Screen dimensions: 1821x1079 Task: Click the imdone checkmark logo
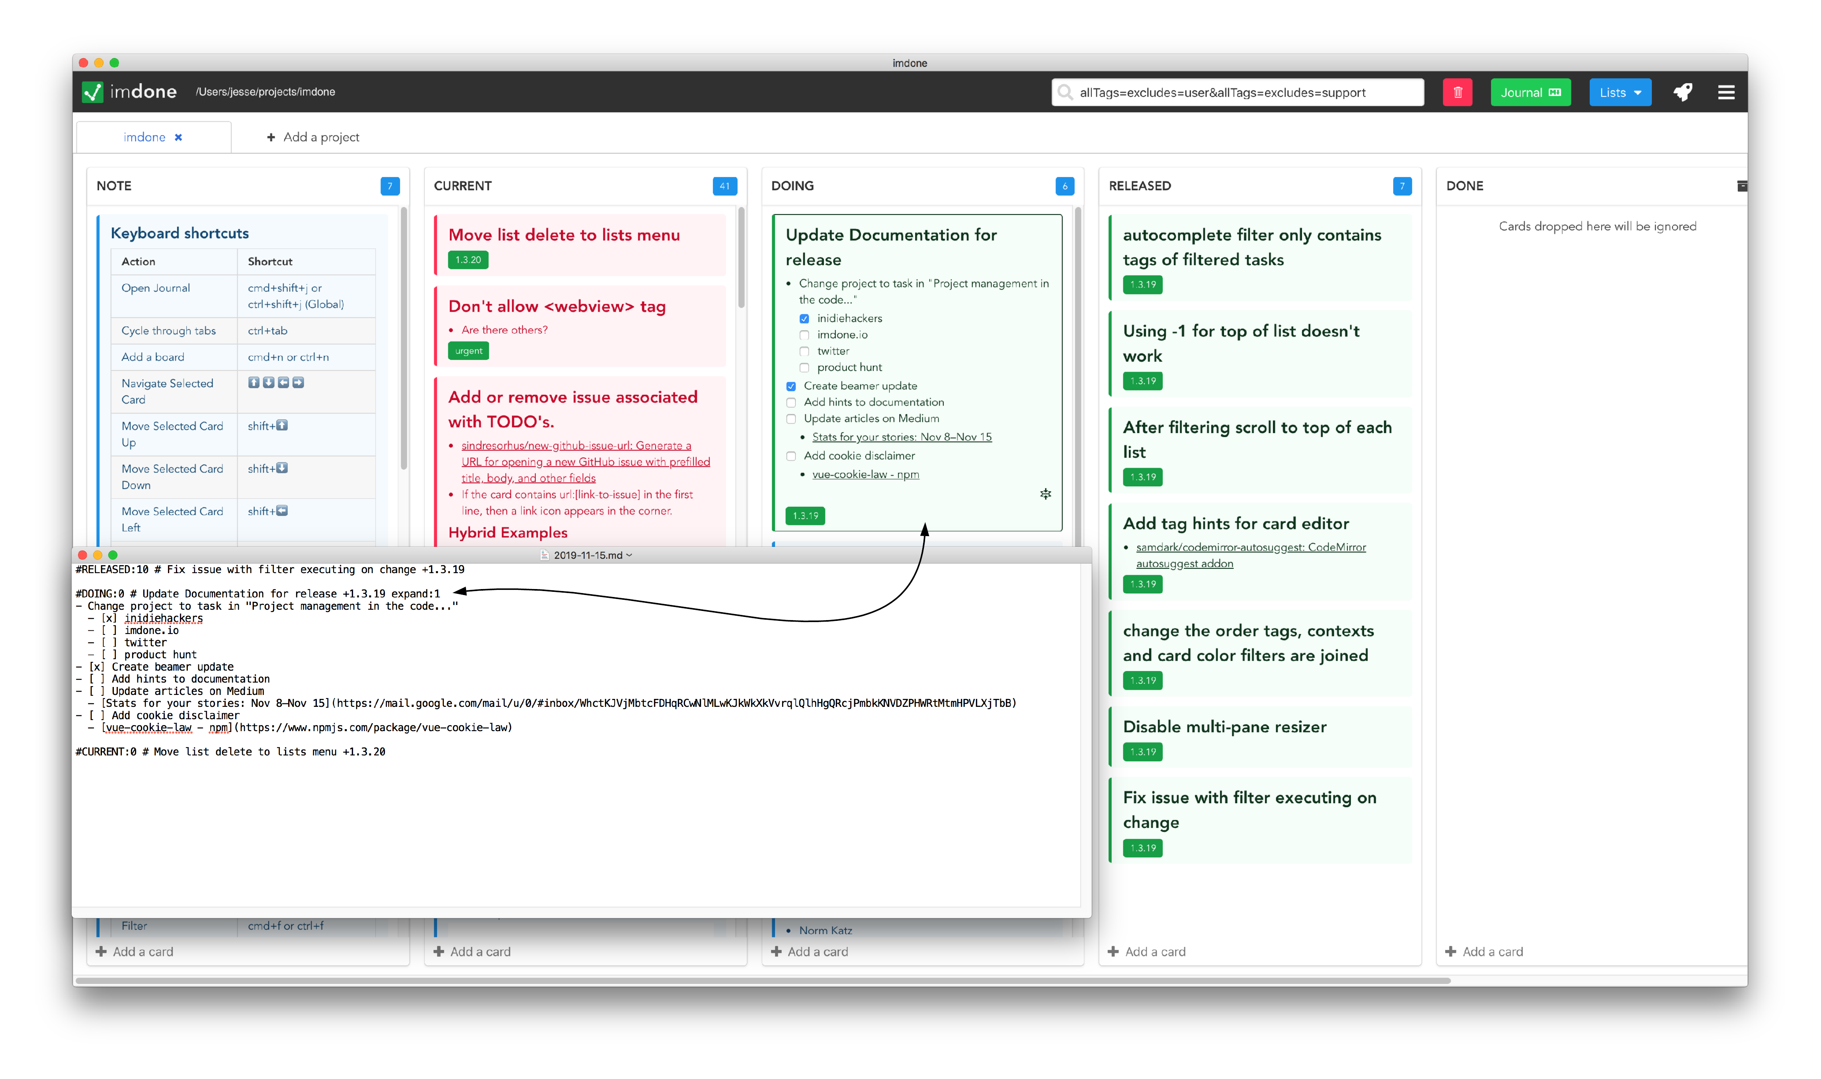click(x=92, y=92)
